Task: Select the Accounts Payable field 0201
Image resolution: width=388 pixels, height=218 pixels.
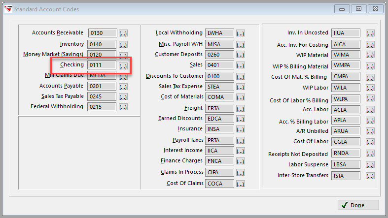Action: click(102, 86)
